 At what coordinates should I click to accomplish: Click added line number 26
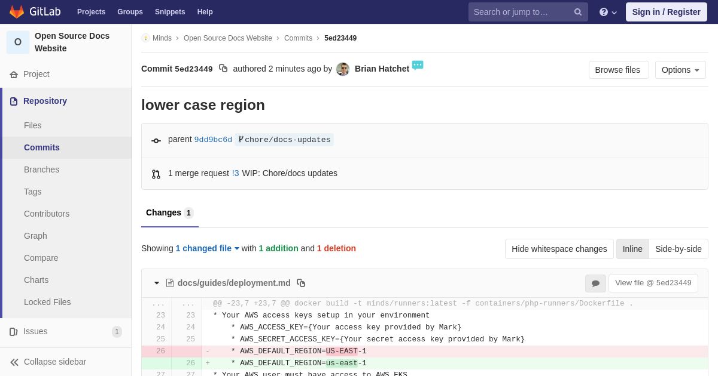point(190,363)
